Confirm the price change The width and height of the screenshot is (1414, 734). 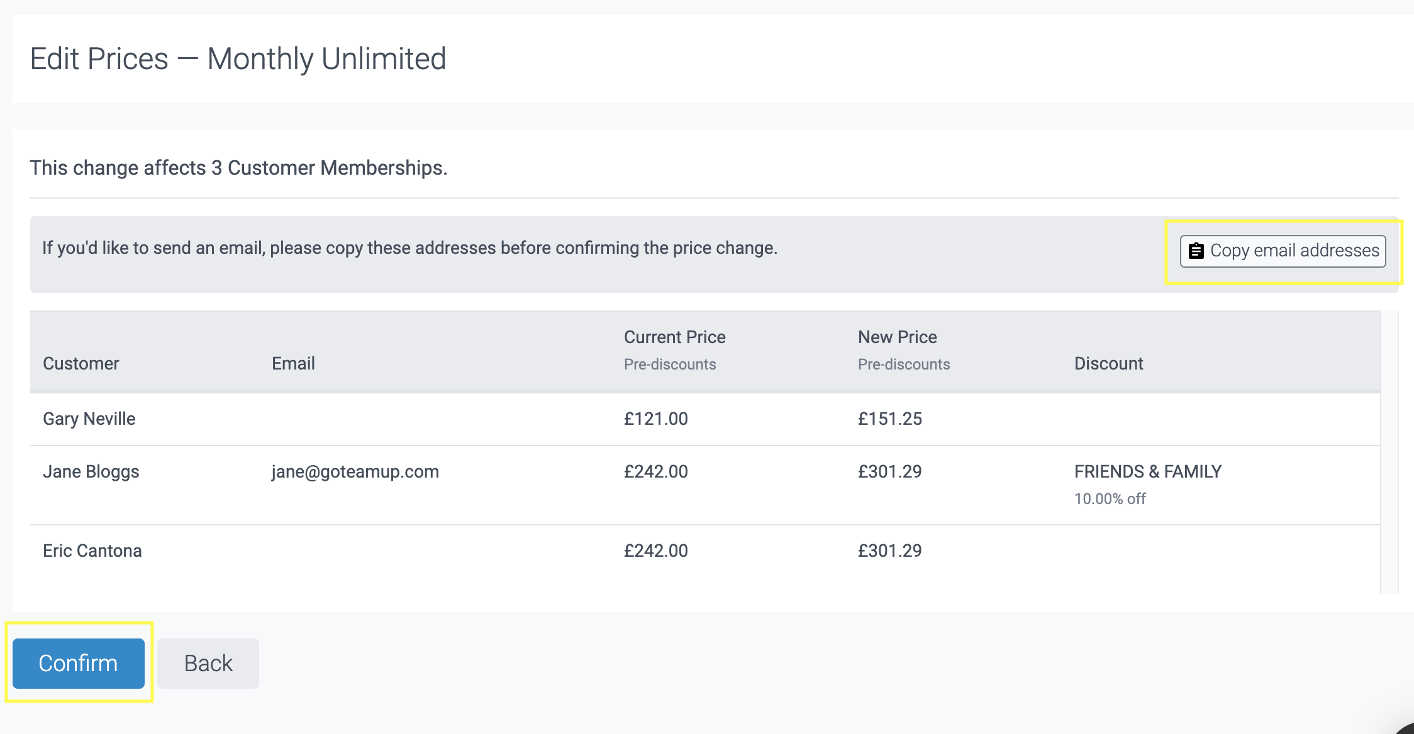click(79, 663)
